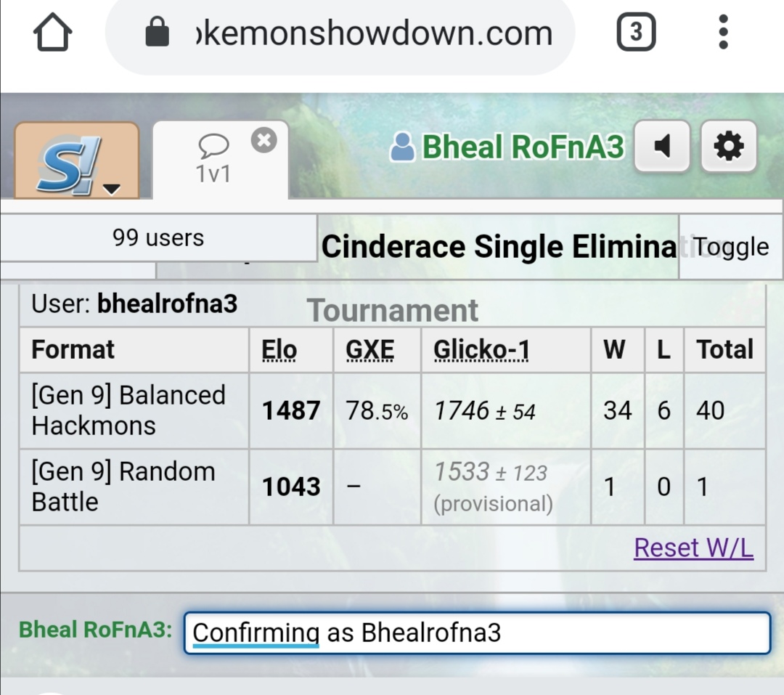Open the browser three-dot menu
This screenshot has width=784, height=695.
723,32
